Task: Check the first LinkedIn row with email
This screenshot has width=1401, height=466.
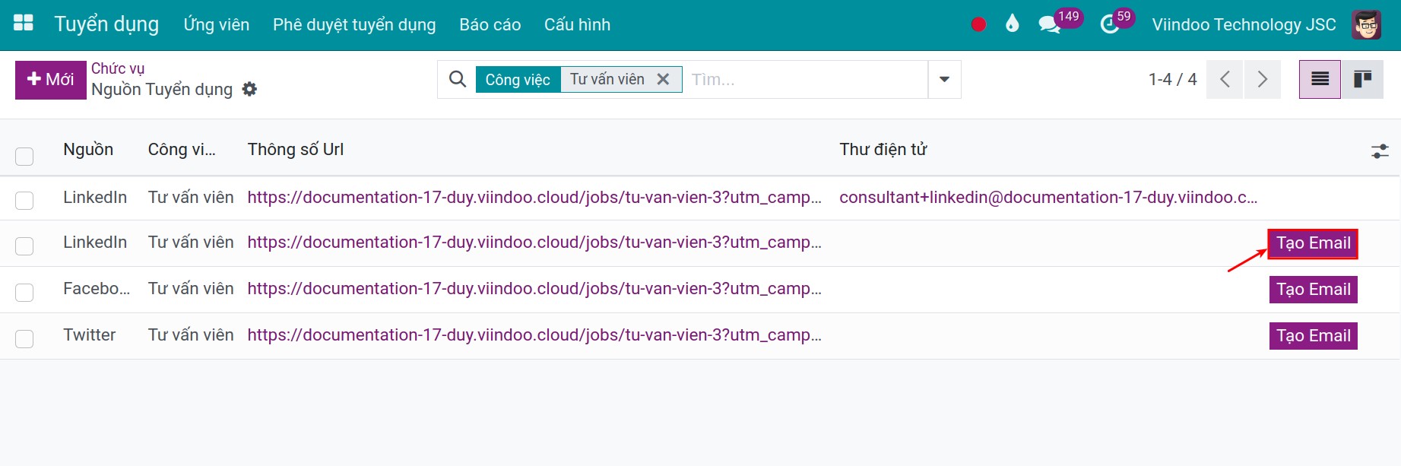Action: click(x=24, y=200)
